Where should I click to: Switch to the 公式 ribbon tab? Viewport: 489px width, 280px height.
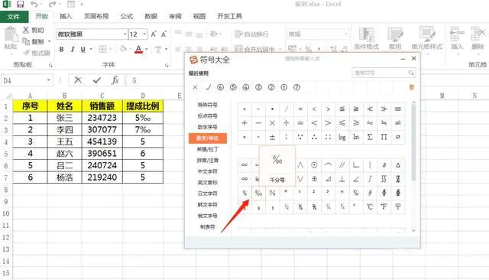[126, 16]
